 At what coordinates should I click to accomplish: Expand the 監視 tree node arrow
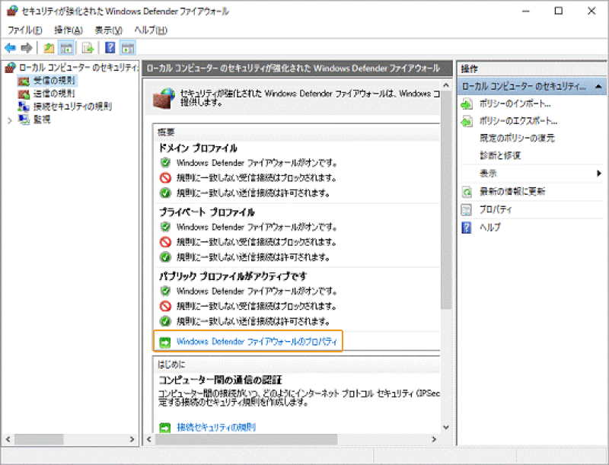(10, 121)
